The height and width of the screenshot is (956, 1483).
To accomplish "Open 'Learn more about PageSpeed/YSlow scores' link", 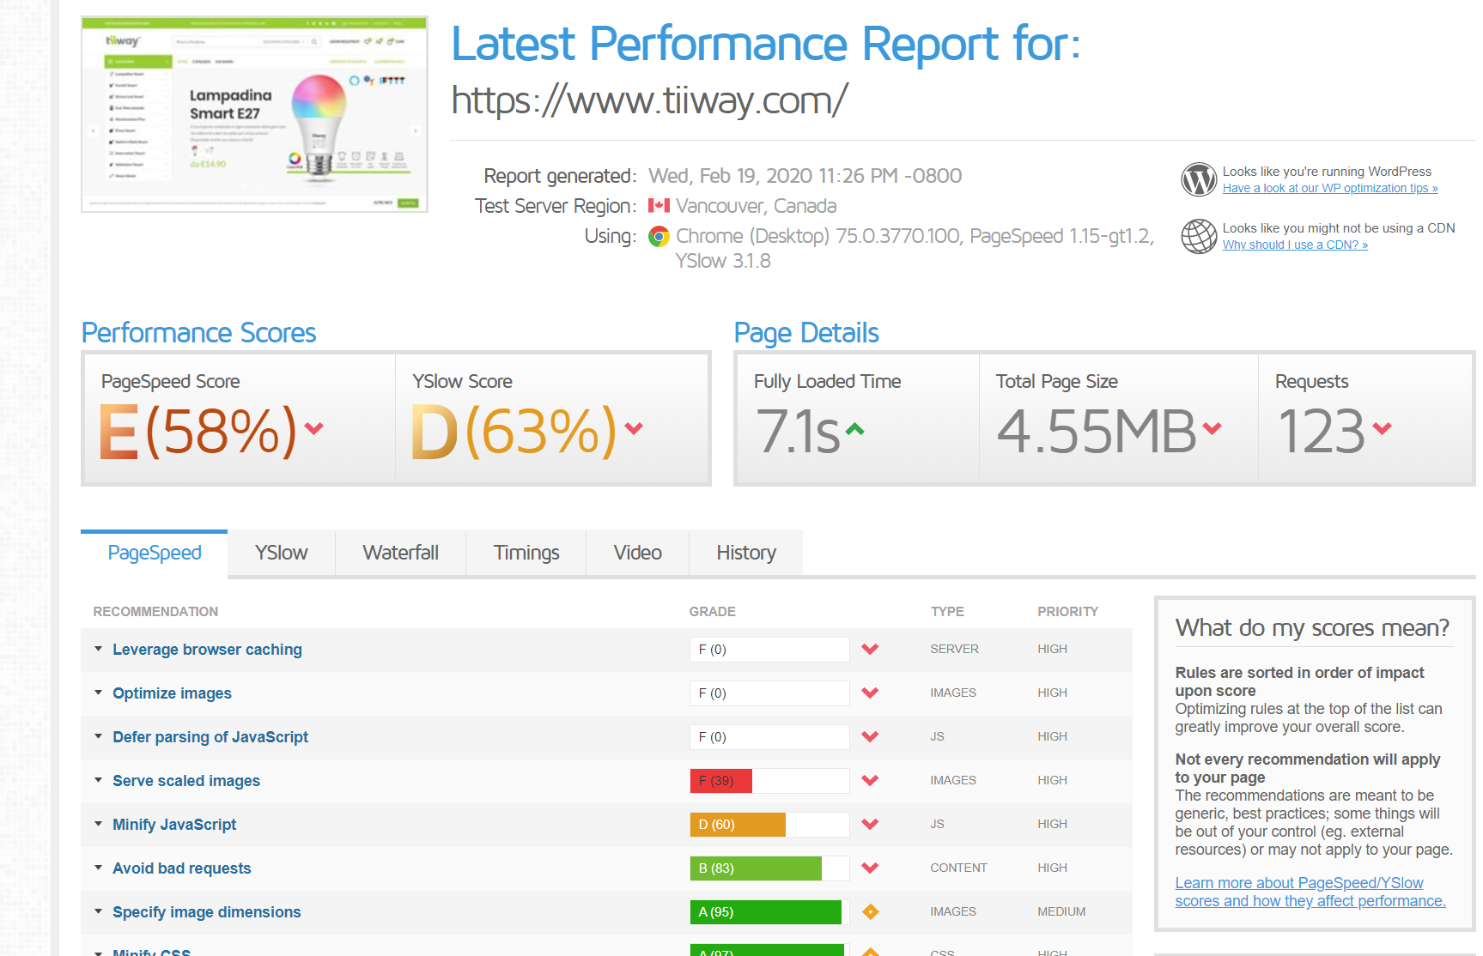I will (x=1310, y=892).
